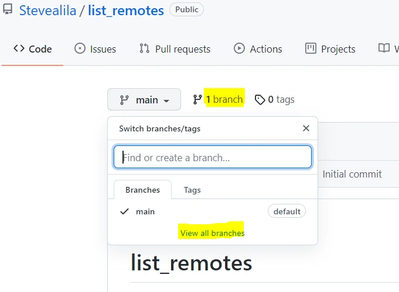Viewport: 399px width, 292px height.
Task: Click the View all branches link
Action: pos(212,233)
